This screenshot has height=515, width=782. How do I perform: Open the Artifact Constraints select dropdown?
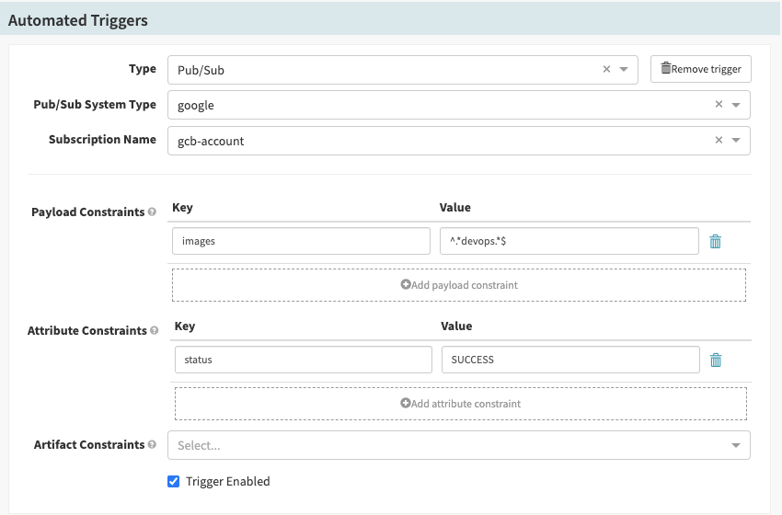[458, 445]
